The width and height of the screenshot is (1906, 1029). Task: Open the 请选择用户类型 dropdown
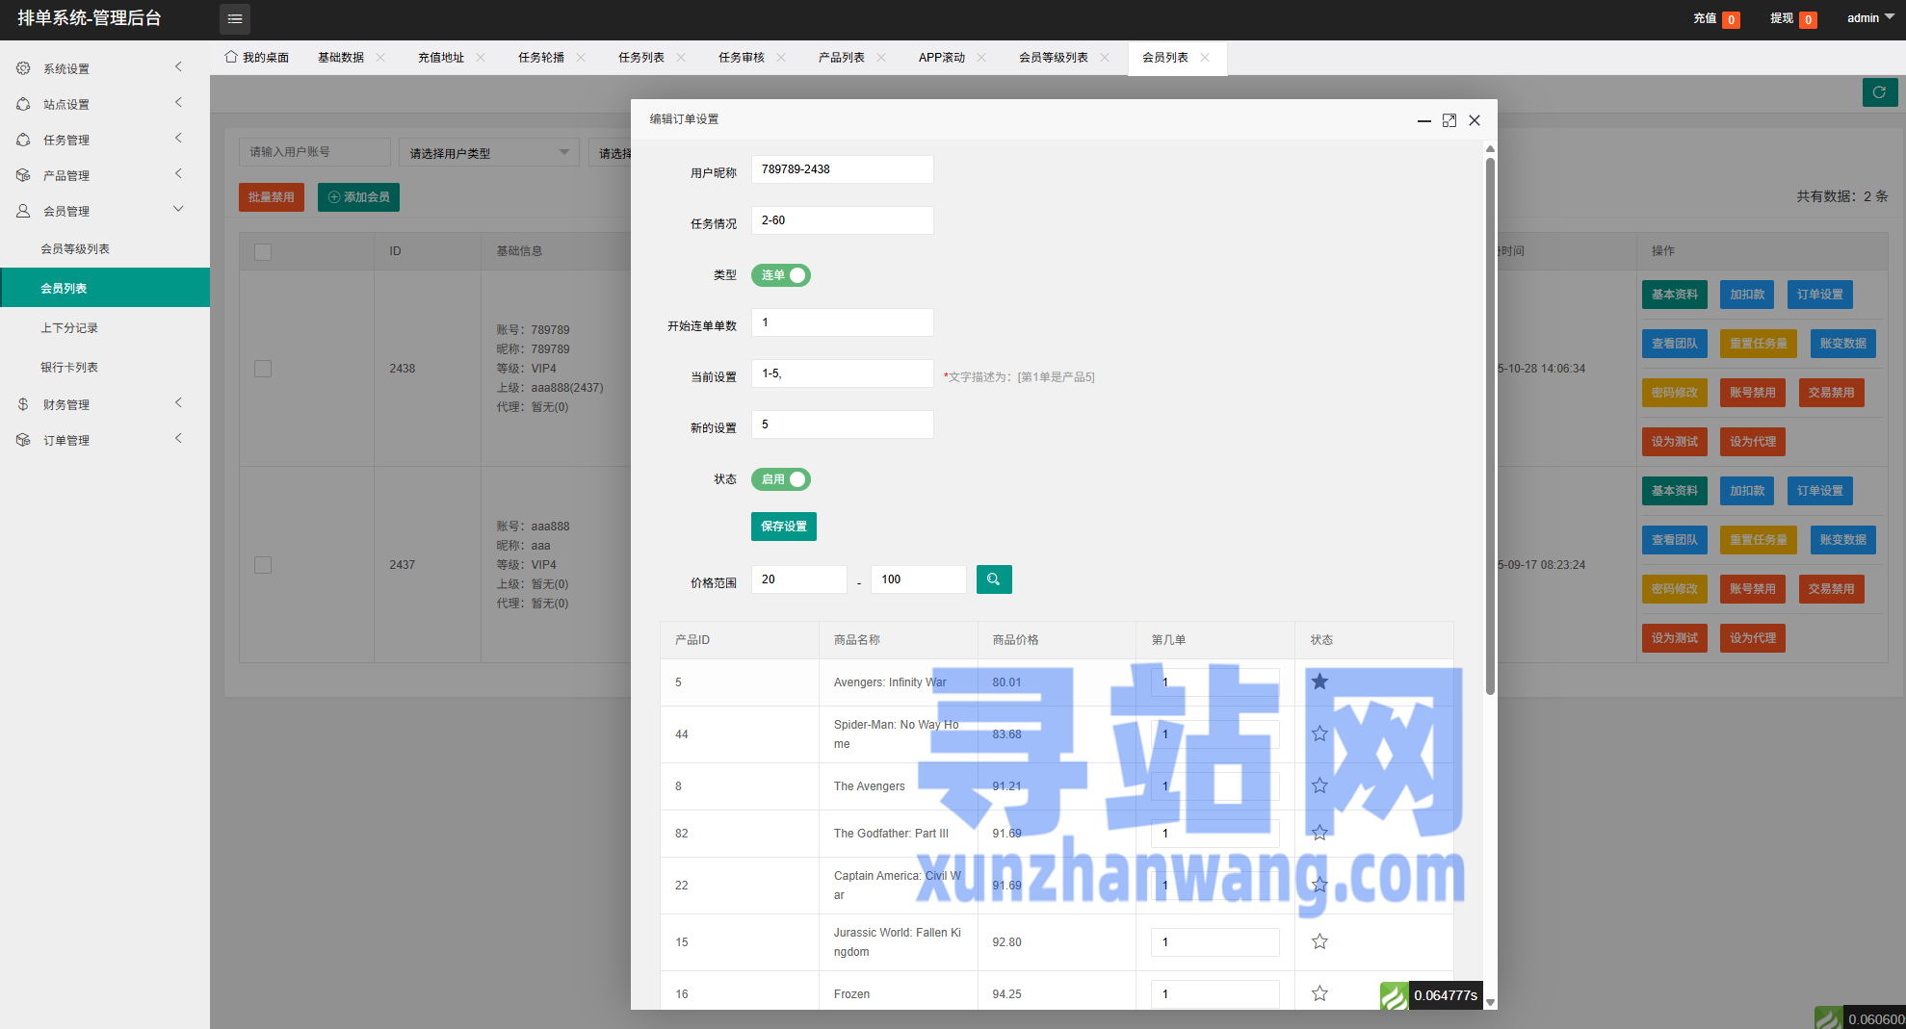pos(488,153)
